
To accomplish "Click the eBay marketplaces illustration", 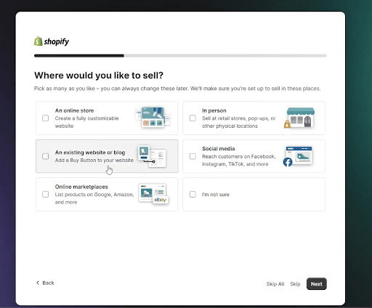I will pyautogui.click(x=153, y=194).
